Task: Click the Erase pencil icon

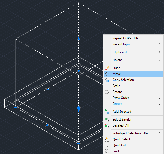Action: coord(107,68)
